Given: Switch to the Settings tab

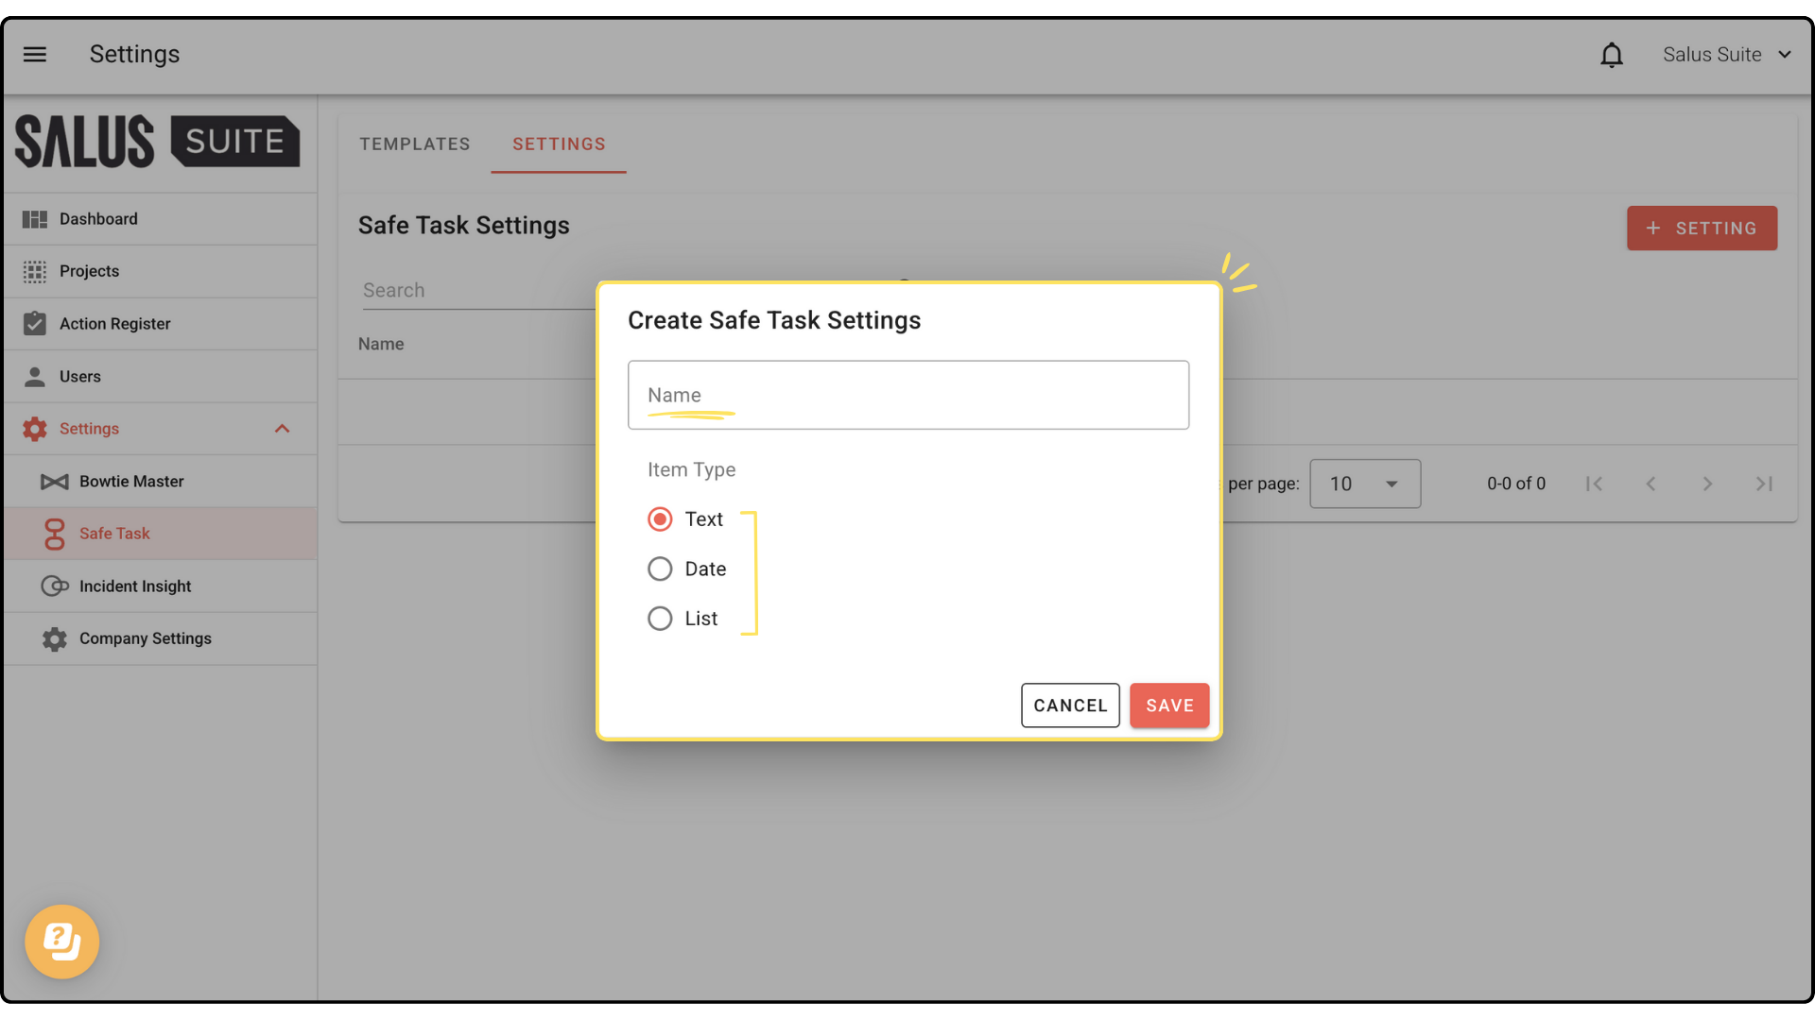Looking at the screenshot, I should (x=559, y=144).
